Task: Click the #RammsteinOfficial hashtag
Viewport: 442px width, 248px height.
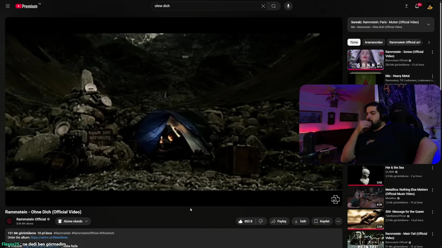Action: [x=85, y=233]
